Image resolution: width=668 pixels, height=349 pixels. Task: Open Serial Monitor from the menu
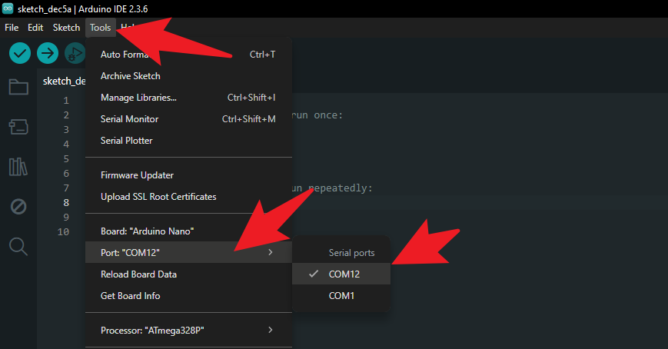pos(189,119)
